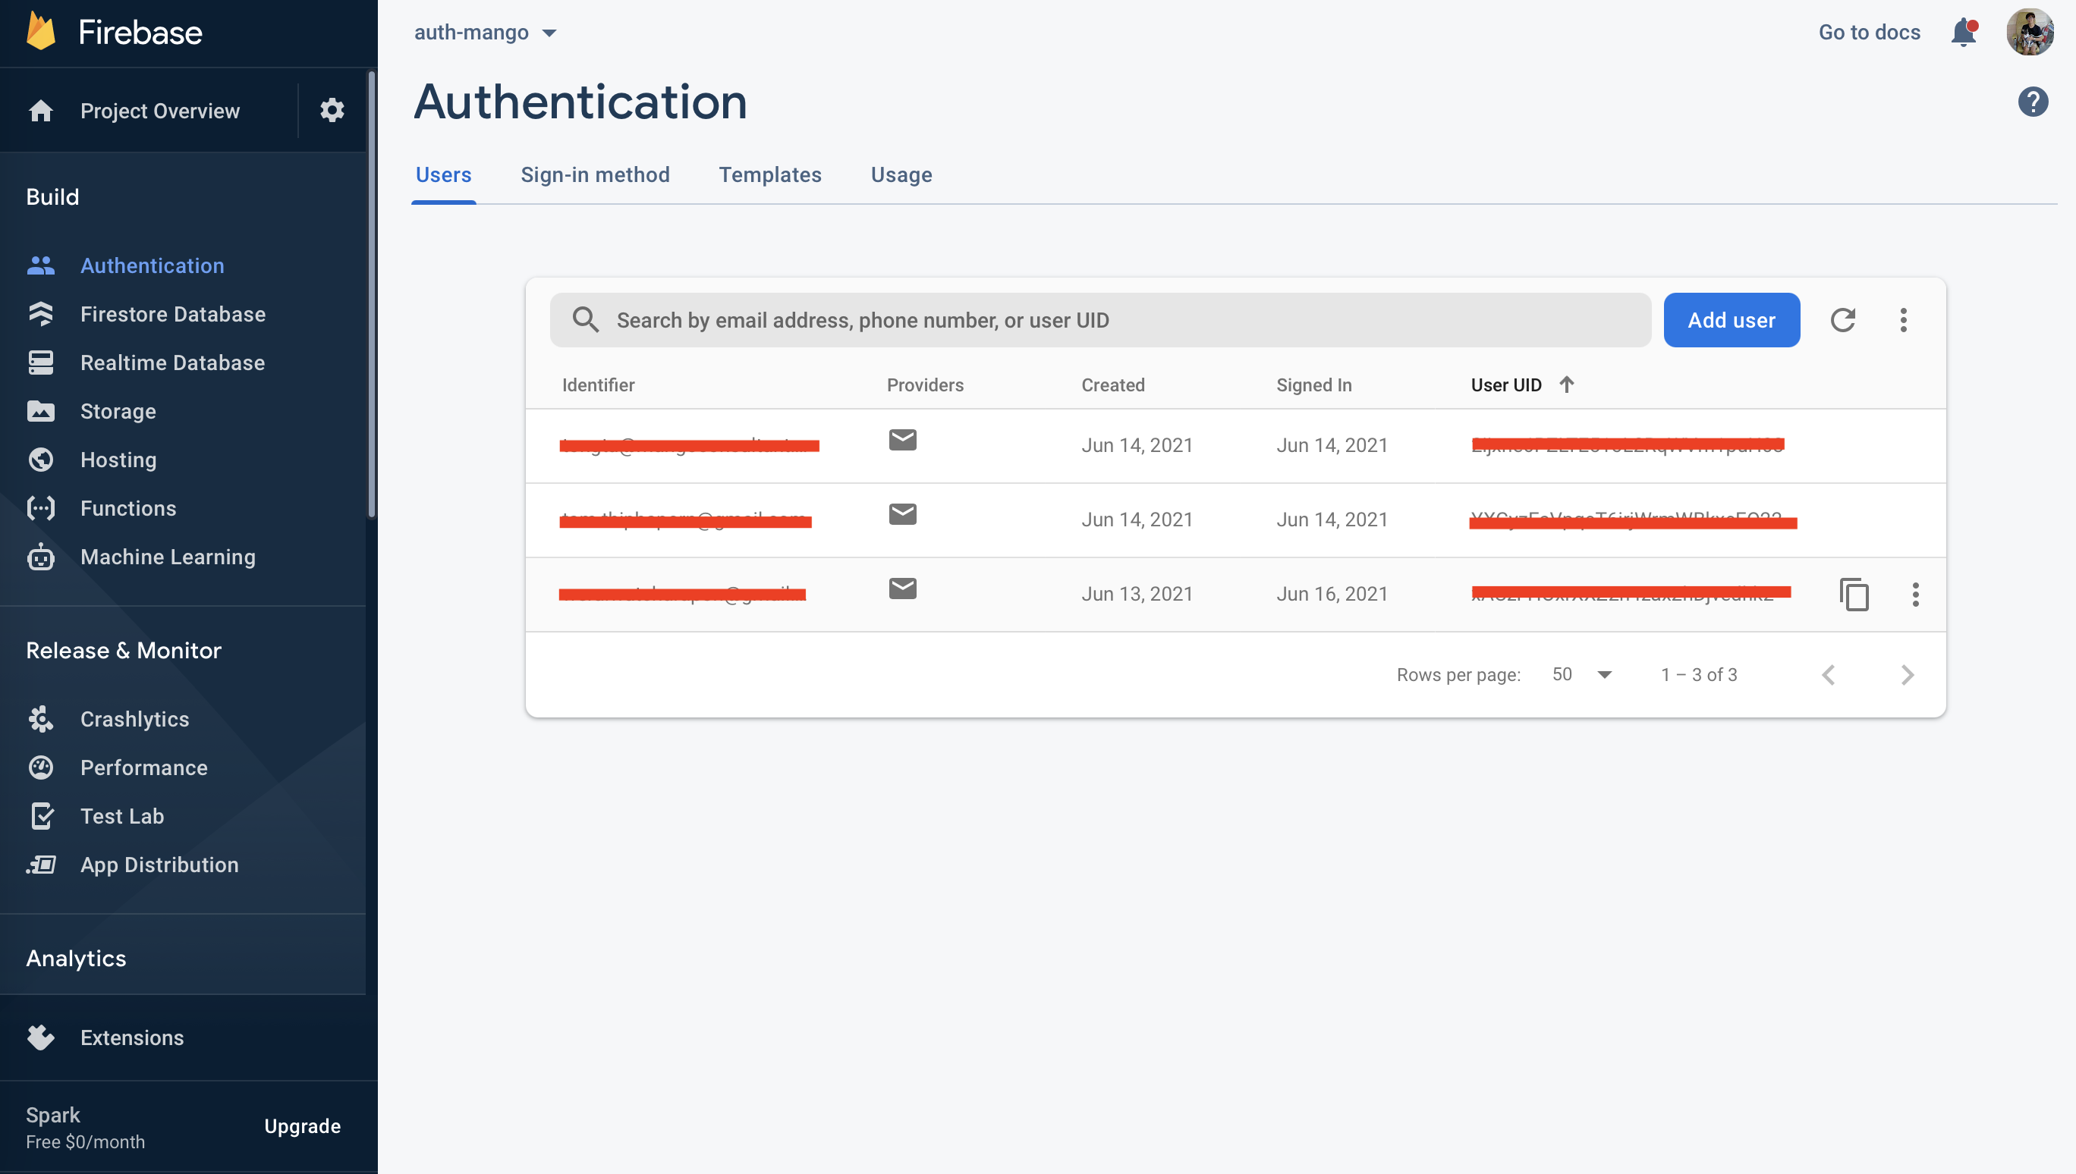Copy UID of the Jun 13, 2021 user
2076x1174 pixels.
pyautogui.click(x=1854, y=595)
